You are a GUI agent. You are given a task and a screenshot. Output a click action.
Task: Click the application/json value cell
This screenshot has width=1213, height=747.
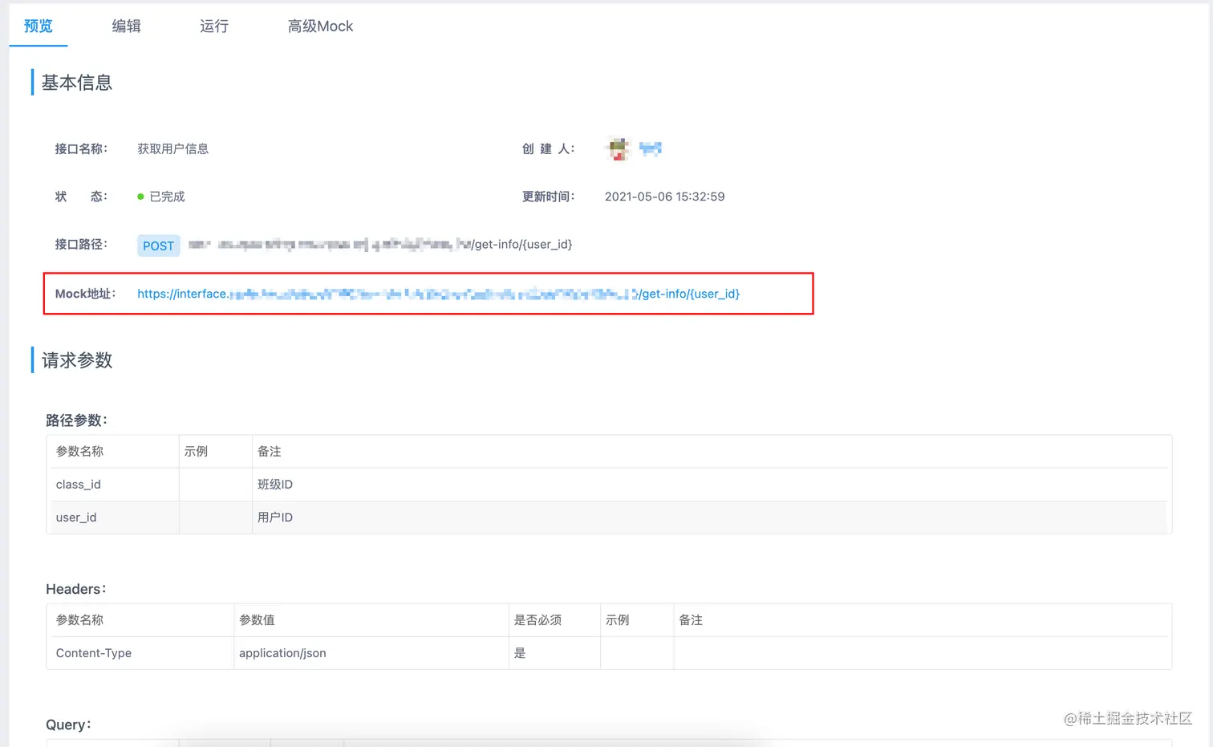coord(371,653)
